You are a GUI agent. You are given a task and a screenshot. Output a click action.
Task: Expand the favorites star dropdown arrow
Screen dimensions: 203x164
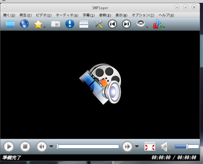tap(44, 27)
